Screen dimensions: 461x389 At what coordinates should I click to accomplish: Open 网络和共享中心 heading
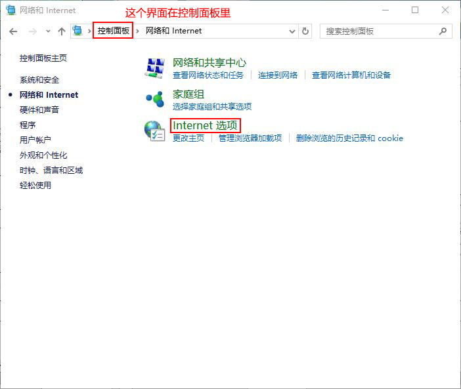coord(209,62)
